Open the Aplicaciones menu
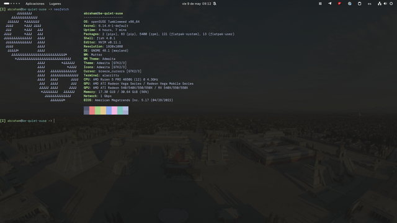Image resolution: width=397 pixels, height=223 pixels. click(35, 4)
